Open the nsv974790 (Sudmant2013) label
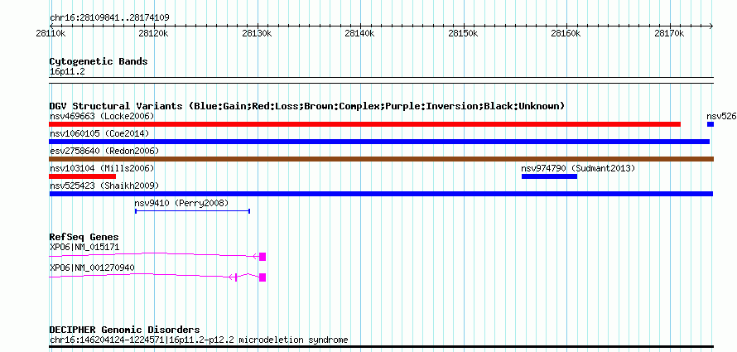Image resolution: width=737 pixels, height=352 pixels. [578, 168]
